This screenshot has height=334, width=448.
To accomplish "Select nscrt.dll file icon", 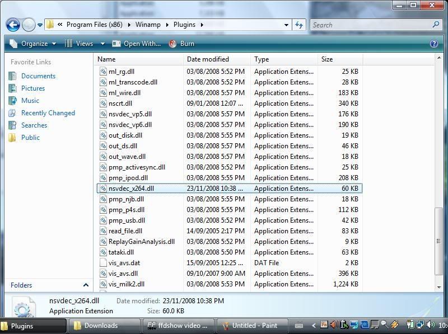I will click(103, 104).
